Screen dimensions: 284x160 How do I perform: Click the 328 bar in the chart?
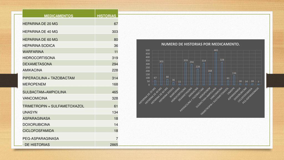(x=222, y=73)
